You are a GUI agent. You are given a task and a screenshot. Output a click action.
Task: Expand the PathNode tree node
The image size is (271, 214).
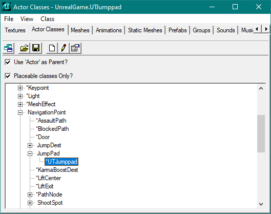(30, 194)
